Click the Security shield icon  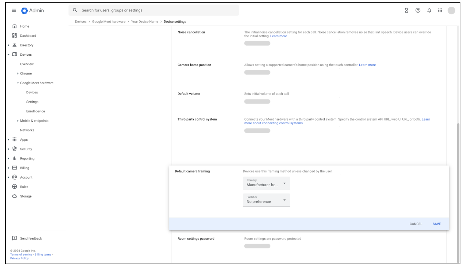pos(14,149)
